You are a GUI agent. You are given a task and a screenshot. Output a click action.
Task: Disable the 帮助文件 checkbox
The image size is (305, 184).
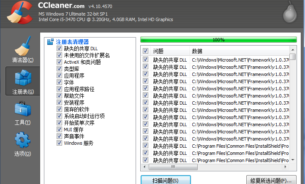point(59,96)
